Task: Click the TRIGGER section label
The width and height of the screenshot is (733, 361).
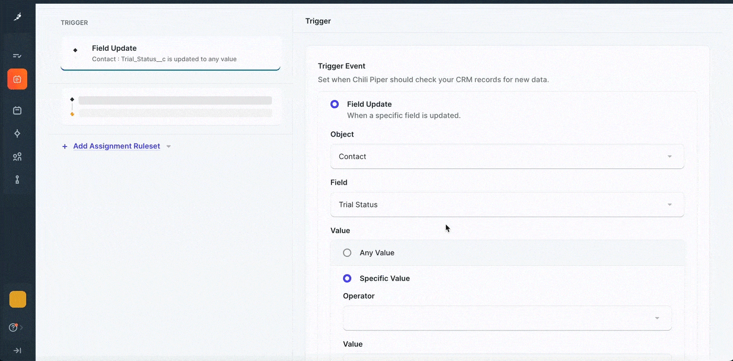Action: click(x=74, y=22)
